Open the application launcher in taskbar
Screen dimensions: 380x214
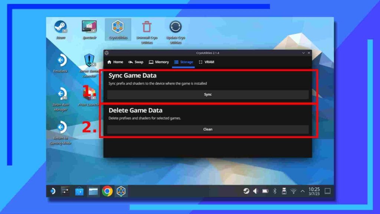pyautogui.click(x=53, y=191)
